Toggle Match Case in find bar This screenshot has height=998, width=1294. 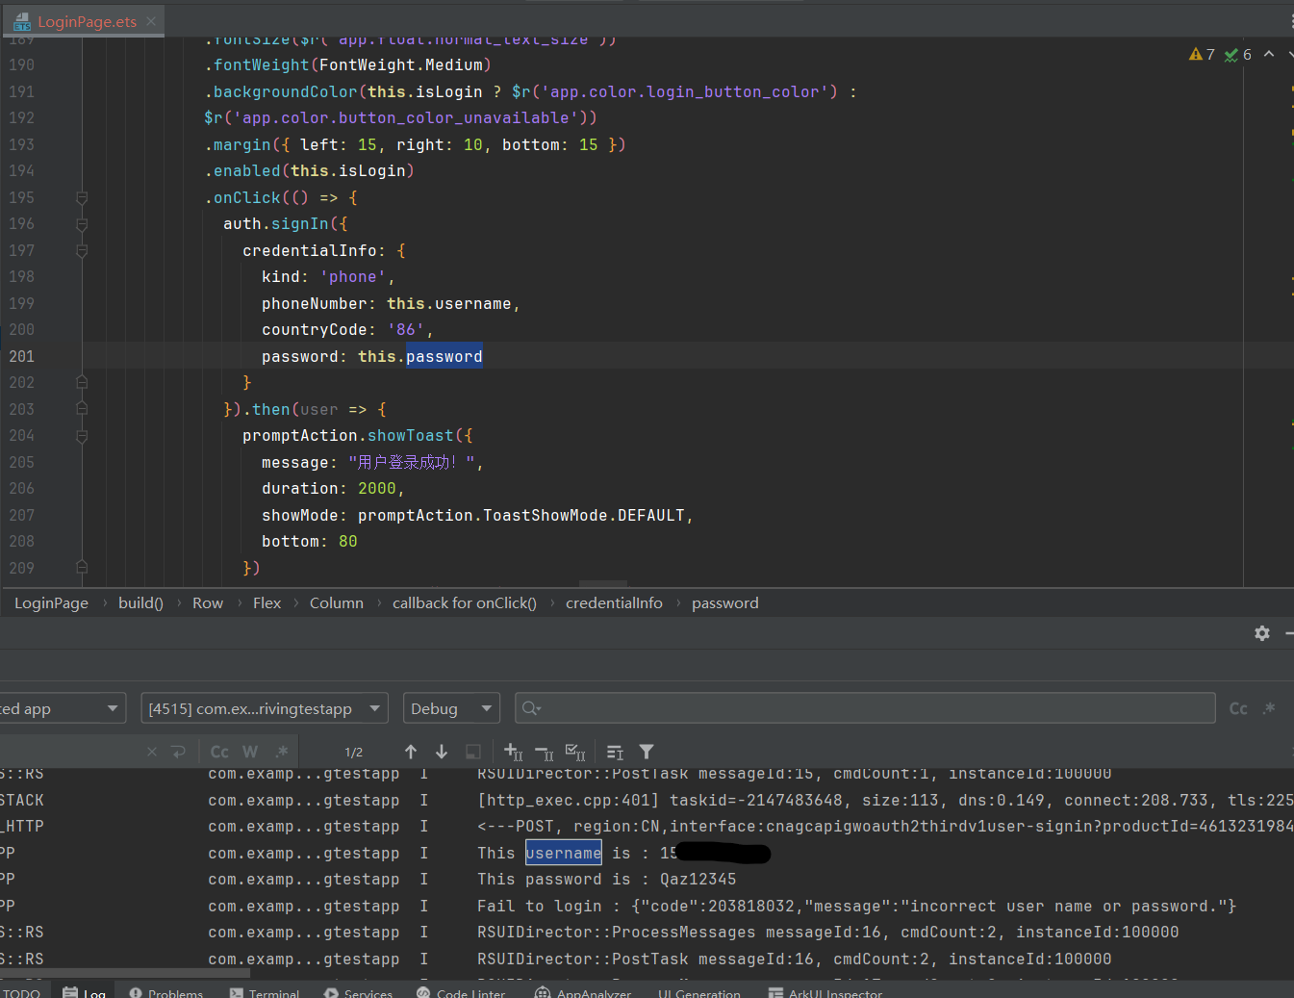coord(219,752)
